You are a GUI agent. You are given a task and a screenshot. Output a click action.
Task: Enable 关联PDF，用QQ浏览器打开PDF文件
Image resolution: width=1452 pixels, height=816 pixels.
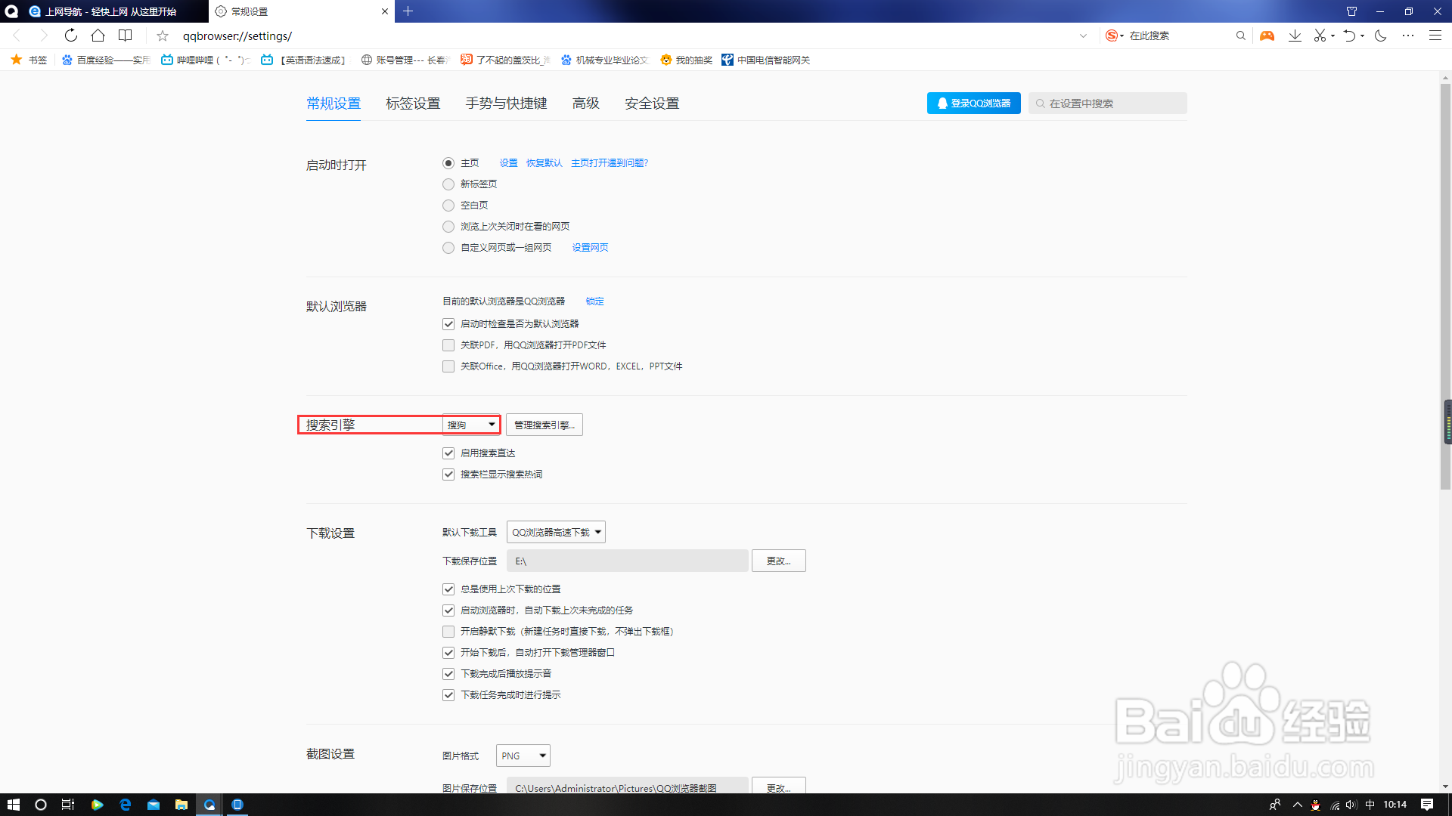[448, 345]
